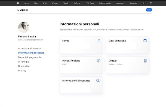Go to Accesso e sicurezza section
Image resolution: width=166 pixels, height=107 pixels.
tap(29, 48)
